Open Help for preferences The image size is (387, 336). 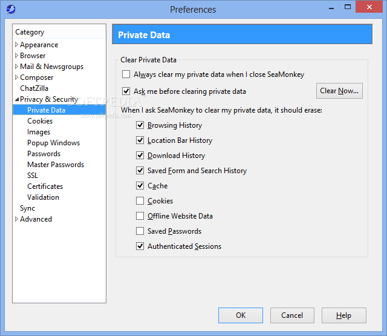click(344, 315)
